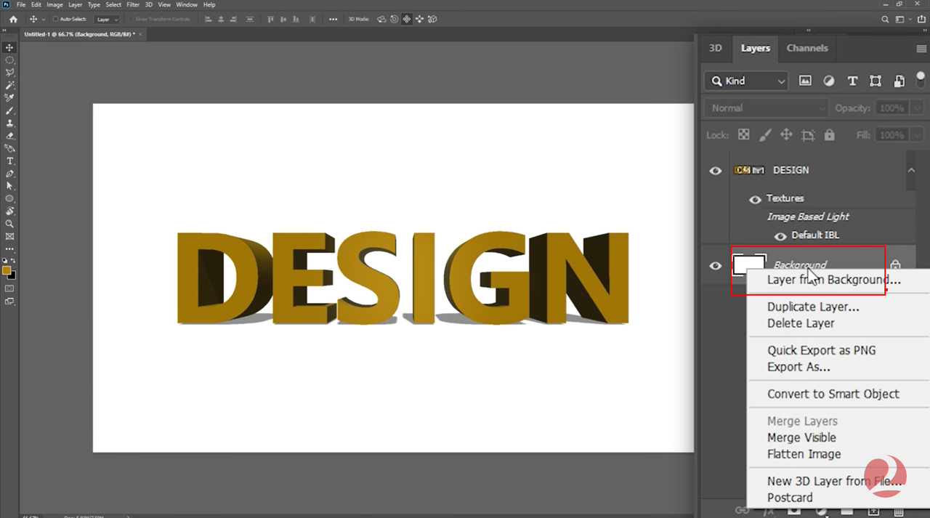Filter layers by shape layers icon
This screenshot has width=930, height=518.
(876, 81)
